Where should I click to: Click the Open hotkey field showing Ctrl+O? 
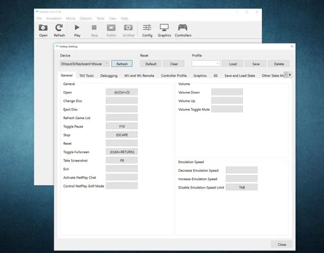(x=121, y=92)
